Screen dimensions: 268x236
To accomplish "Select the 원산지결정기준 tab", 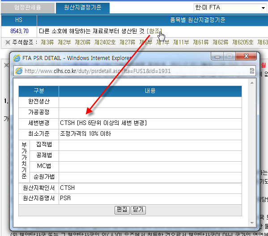I will tap(83, 8).
